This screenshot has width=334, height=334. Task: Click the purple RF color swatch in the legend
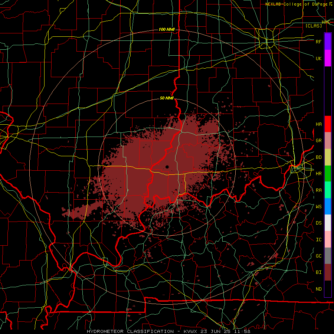328,42
